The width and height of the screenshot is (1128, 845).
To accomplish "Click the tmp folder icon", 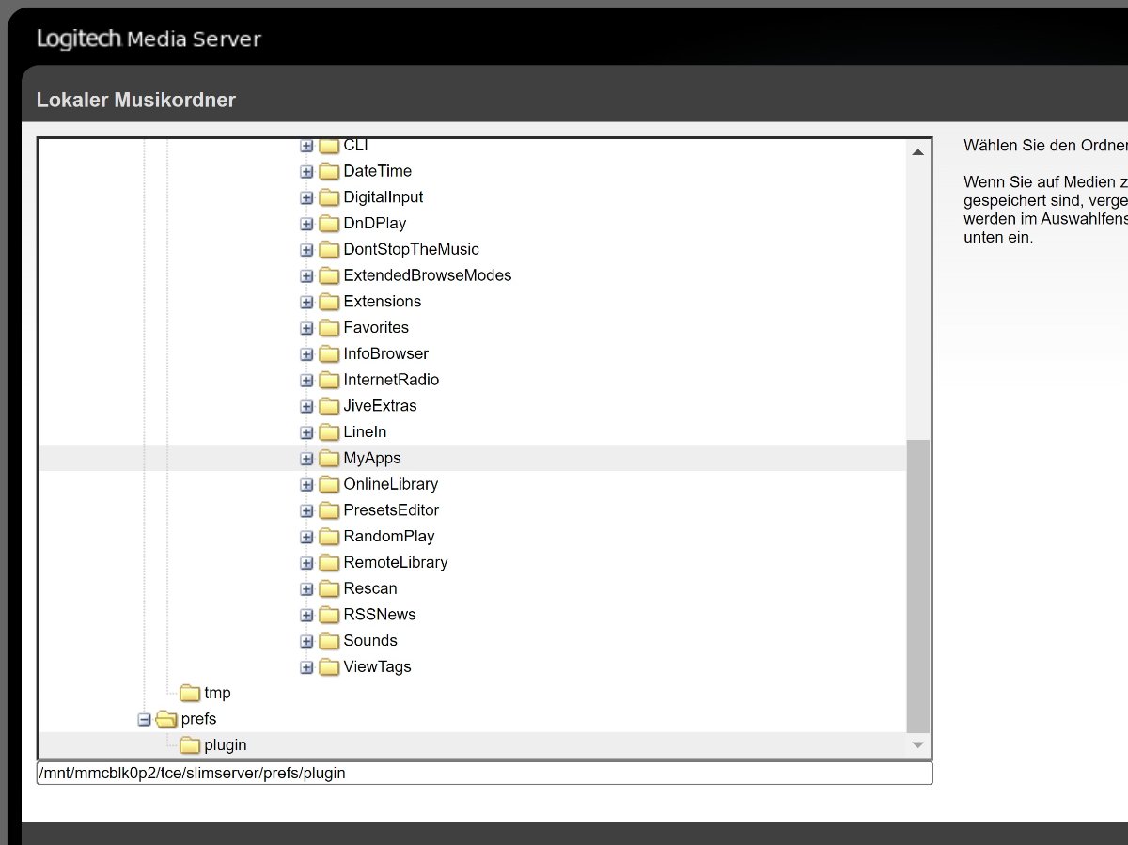I will tap(190, 694).
